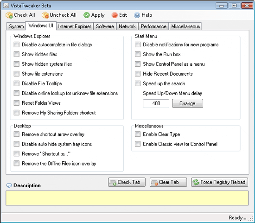Click the window resize grip in status bar
The image size is (255, 223).
(251, 219)
